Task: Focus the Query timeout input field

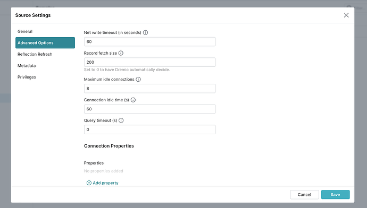Action: click(x=150, y=129)
